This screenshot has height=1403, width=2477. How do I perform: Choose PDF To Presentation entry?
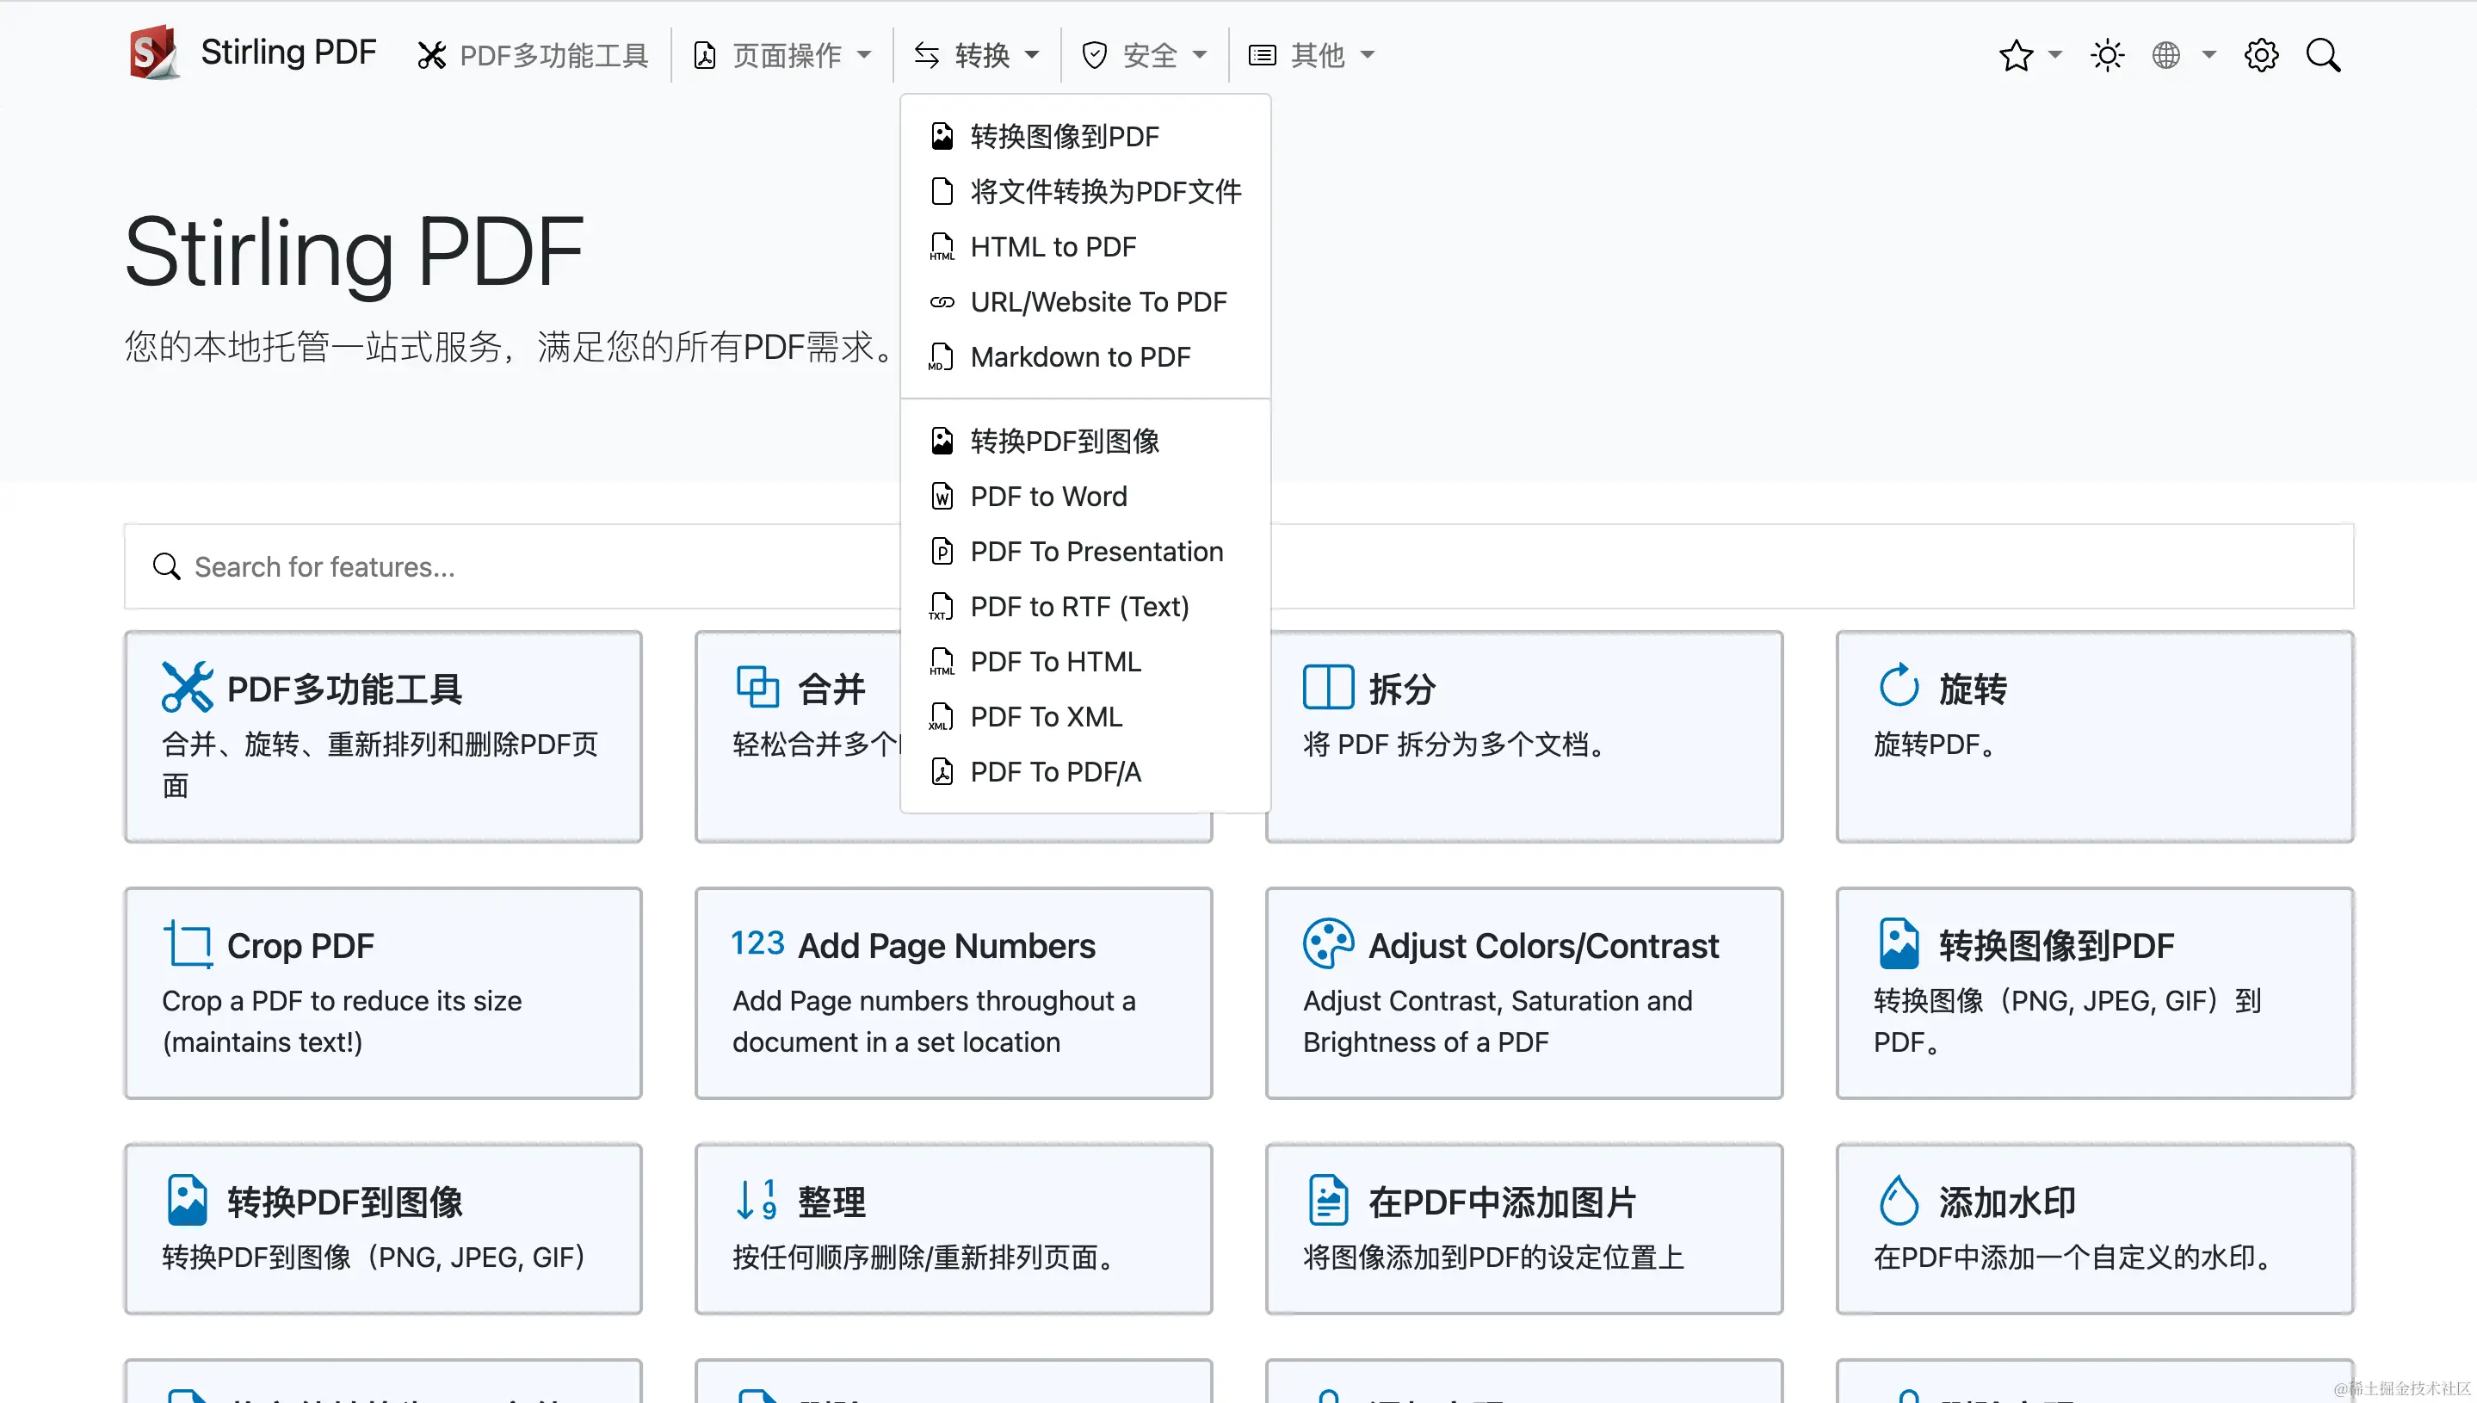tap(1084, 551)
